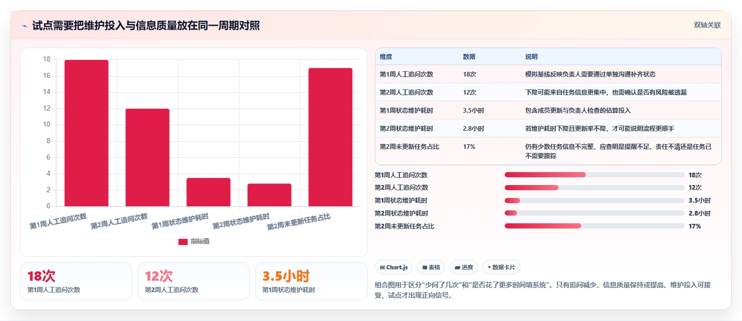Click the 双轴关联 label in the header
Image resolution: width=742 pixels, height=321 pixels.
pyautogui.click(x=707, y=25)
